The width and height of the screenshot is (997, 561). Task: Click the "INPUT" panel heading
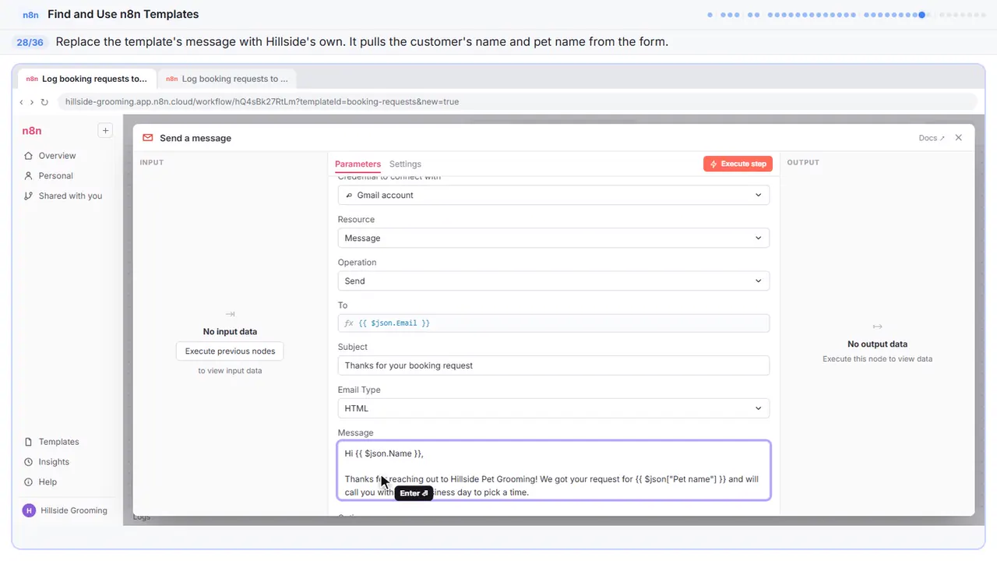tap(152, 163)
